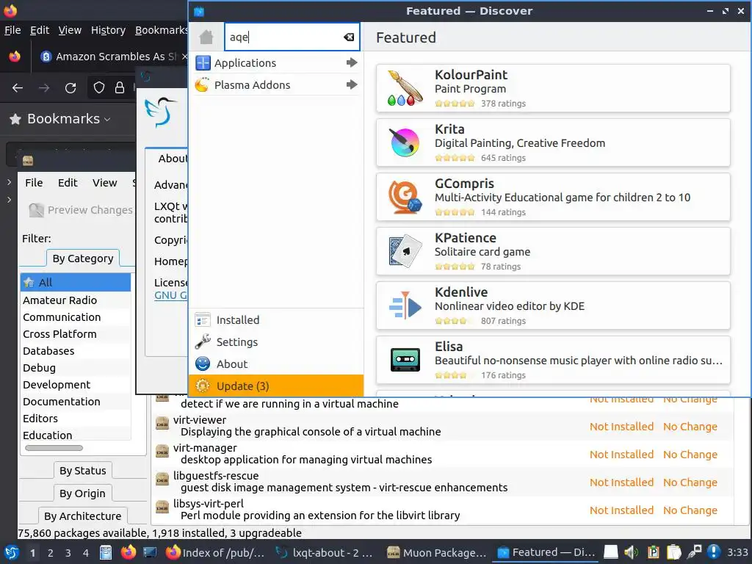Click the update notifier tray icon
The width and height of the screenshot is (752, 564).
[714, 552]
